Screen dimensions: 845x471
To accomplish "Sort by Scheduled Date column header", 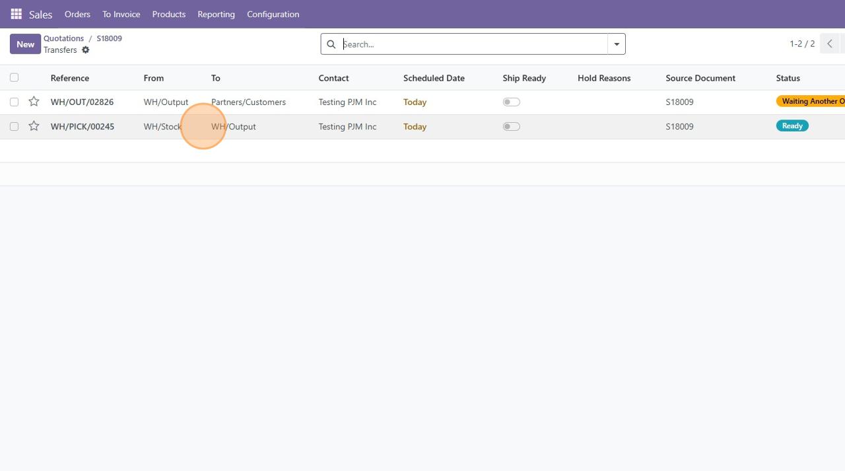I will 434,78.
